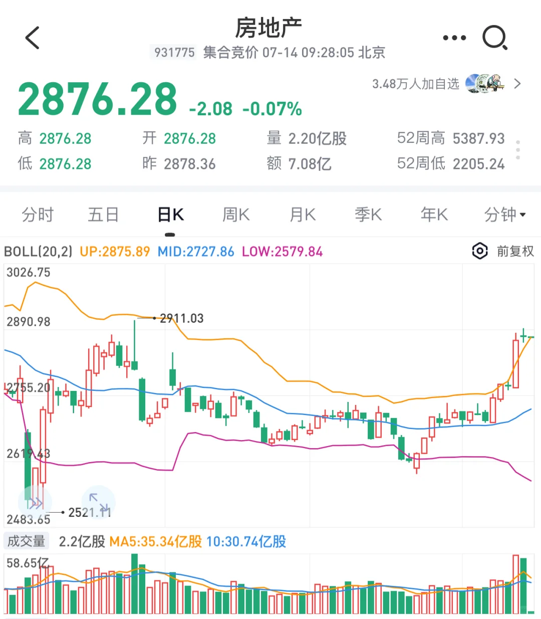This screenshot has height=619, width=541.
Task: Tap the diagonal-arrows chart zoom icon
Action: (x=99, y=502)
